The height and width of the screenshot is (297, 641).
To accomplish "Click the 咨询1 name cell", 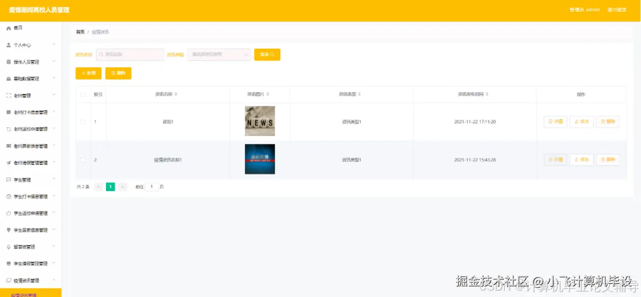I will 168,122.
